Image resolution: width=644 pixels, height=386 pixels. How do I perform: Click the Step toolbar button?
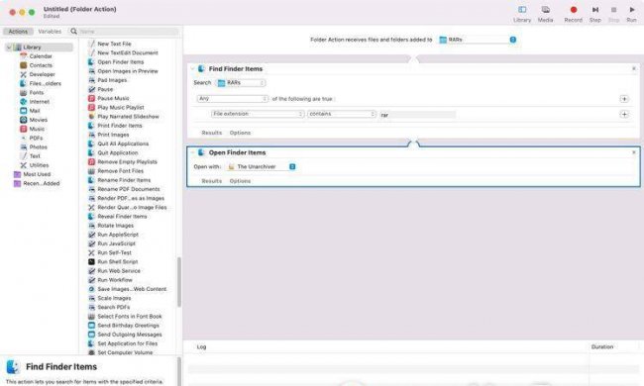(595, 14)
